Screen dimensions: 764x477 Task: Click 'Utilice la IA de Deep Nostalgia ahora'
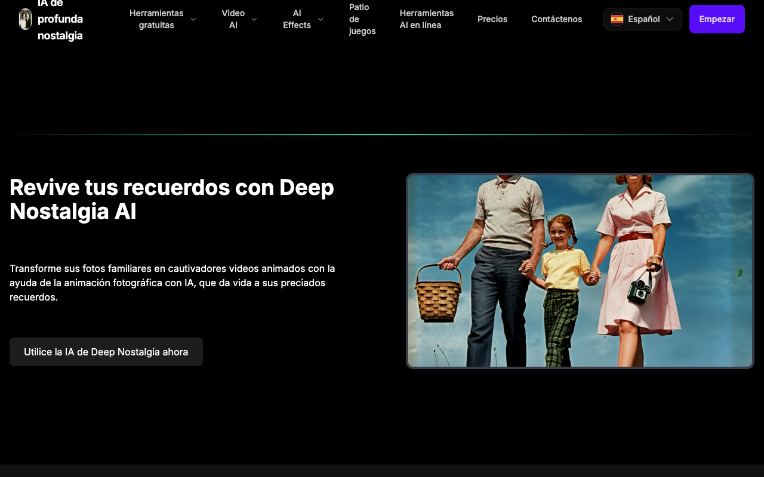106,352
